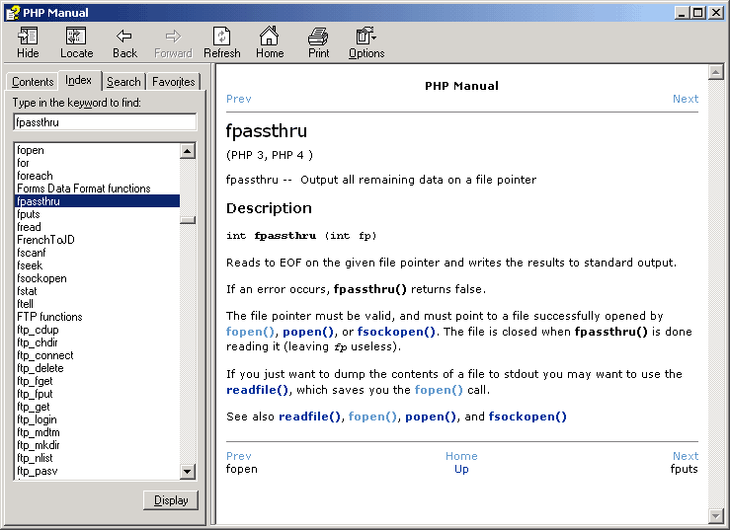
Task: Click the PHP Manual title bar help icon
Action: coord(12,12)
